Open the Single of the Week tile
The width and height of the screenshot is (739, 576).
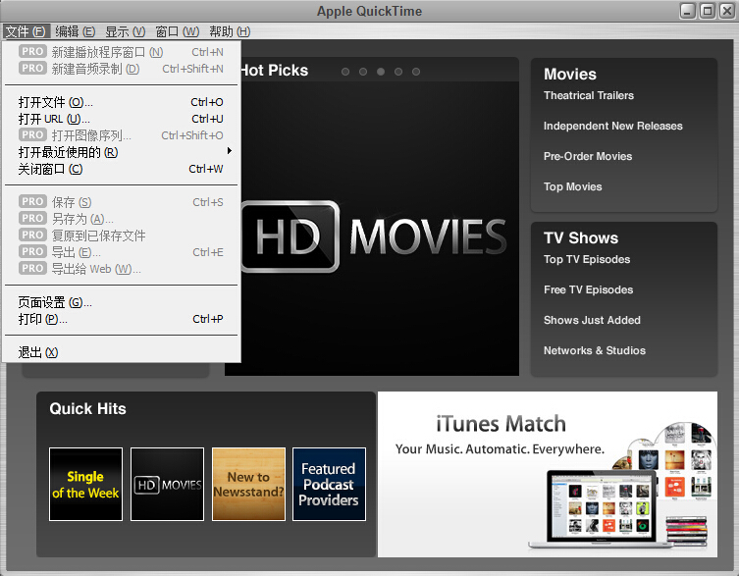click(x=85, y=484)
